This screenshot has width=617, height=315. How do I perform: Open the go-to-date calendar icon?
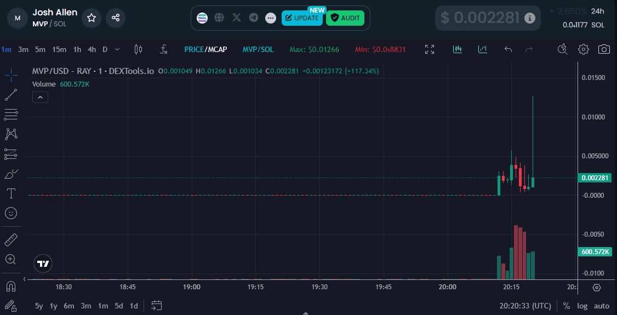157,306
